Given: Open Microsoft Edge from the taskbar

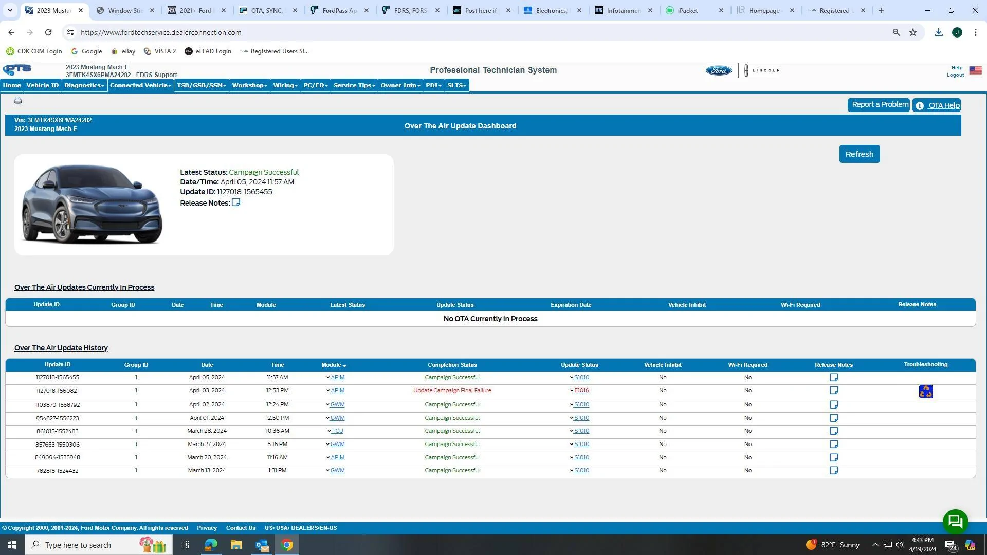Looking at the screenshot, I should [211, 545].
